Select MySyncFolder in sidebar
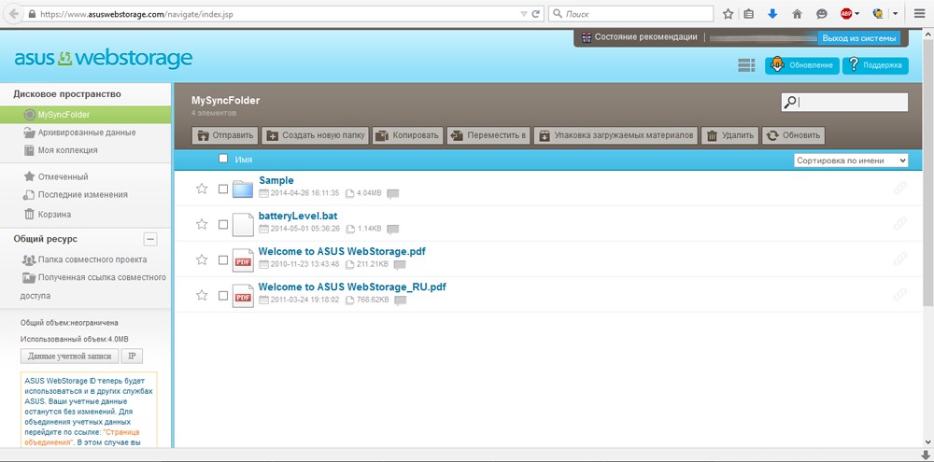934x462 pixels. pyautogui.click(x=85, y=115)
